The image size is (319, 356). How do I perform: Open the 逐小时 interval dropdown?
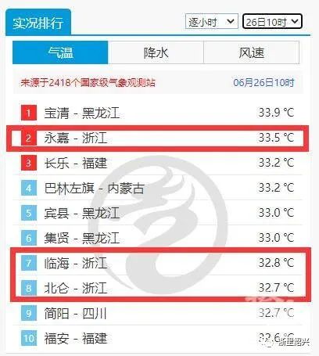click(212, 21)
